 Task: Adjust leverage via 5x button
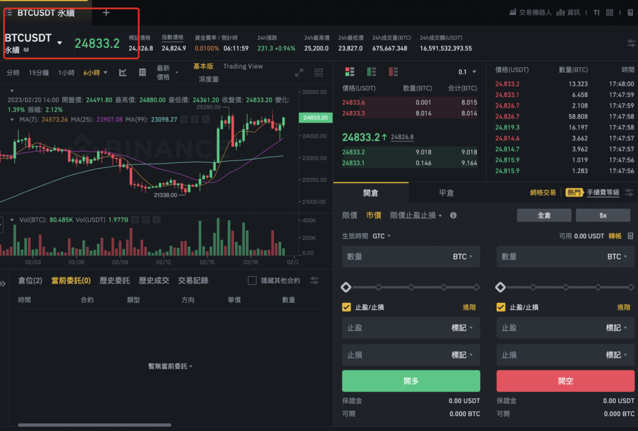(x=603, y=215)
